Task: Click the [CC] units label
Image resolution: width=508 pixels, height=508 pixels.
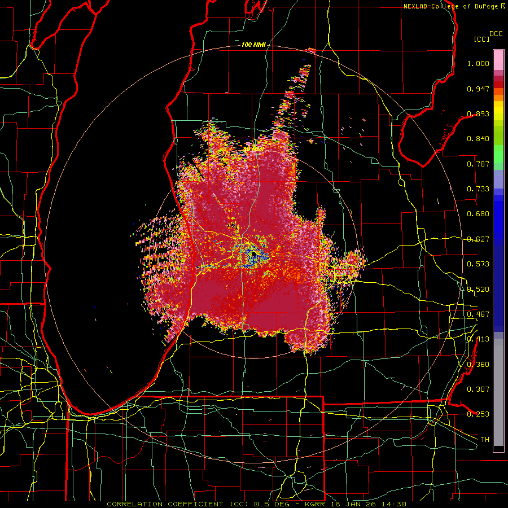Action: 481,39
